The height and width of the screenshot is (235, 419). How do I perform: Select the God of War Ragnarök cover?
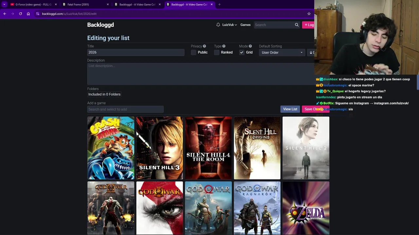pos(257,208)
